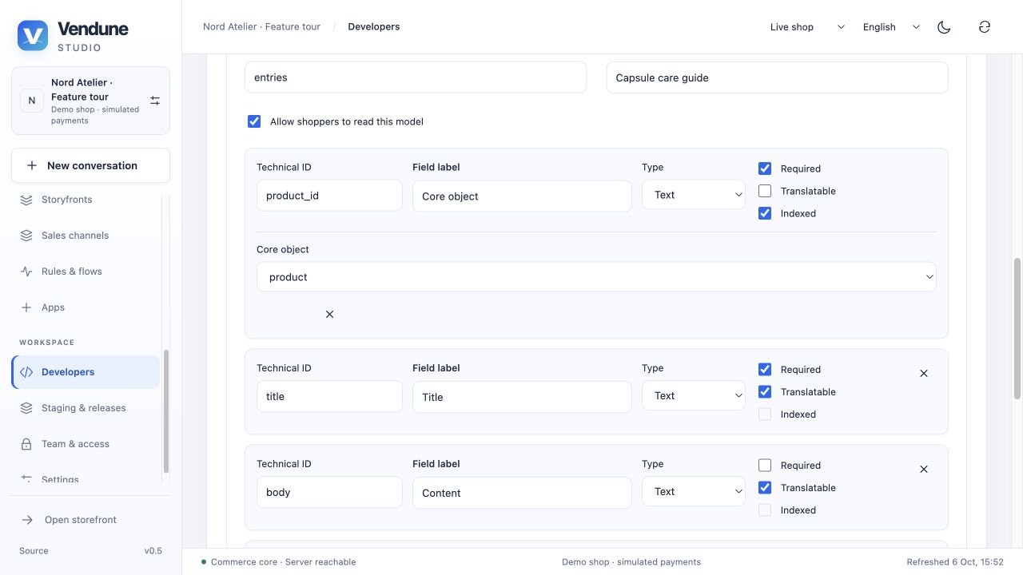Screen dimensions: 1023x575
Task: Click the Apps plus icon
Action: click(x=26, y=307)
